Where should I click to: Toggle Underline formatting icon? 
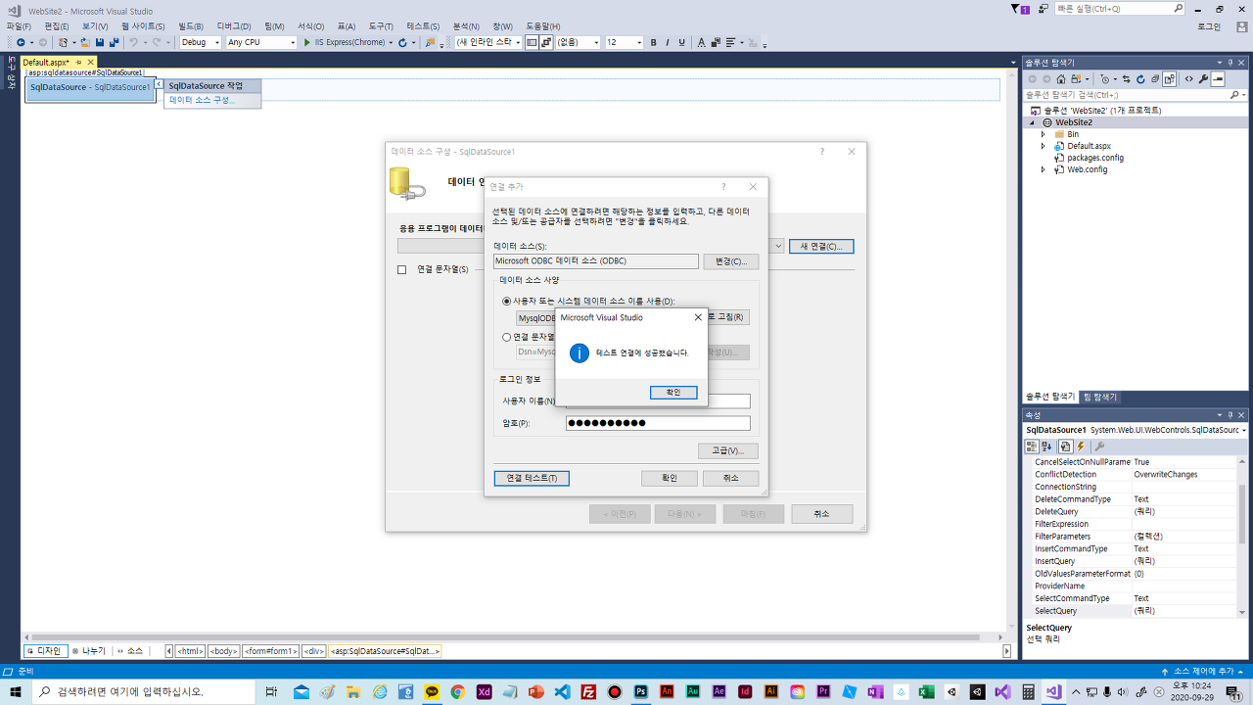(681, 43)
